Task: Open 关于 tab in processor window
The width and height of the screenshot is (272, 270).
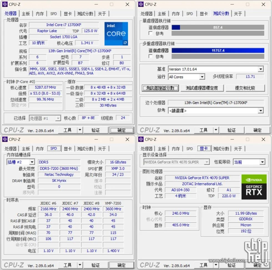Action: coord(102,14)
